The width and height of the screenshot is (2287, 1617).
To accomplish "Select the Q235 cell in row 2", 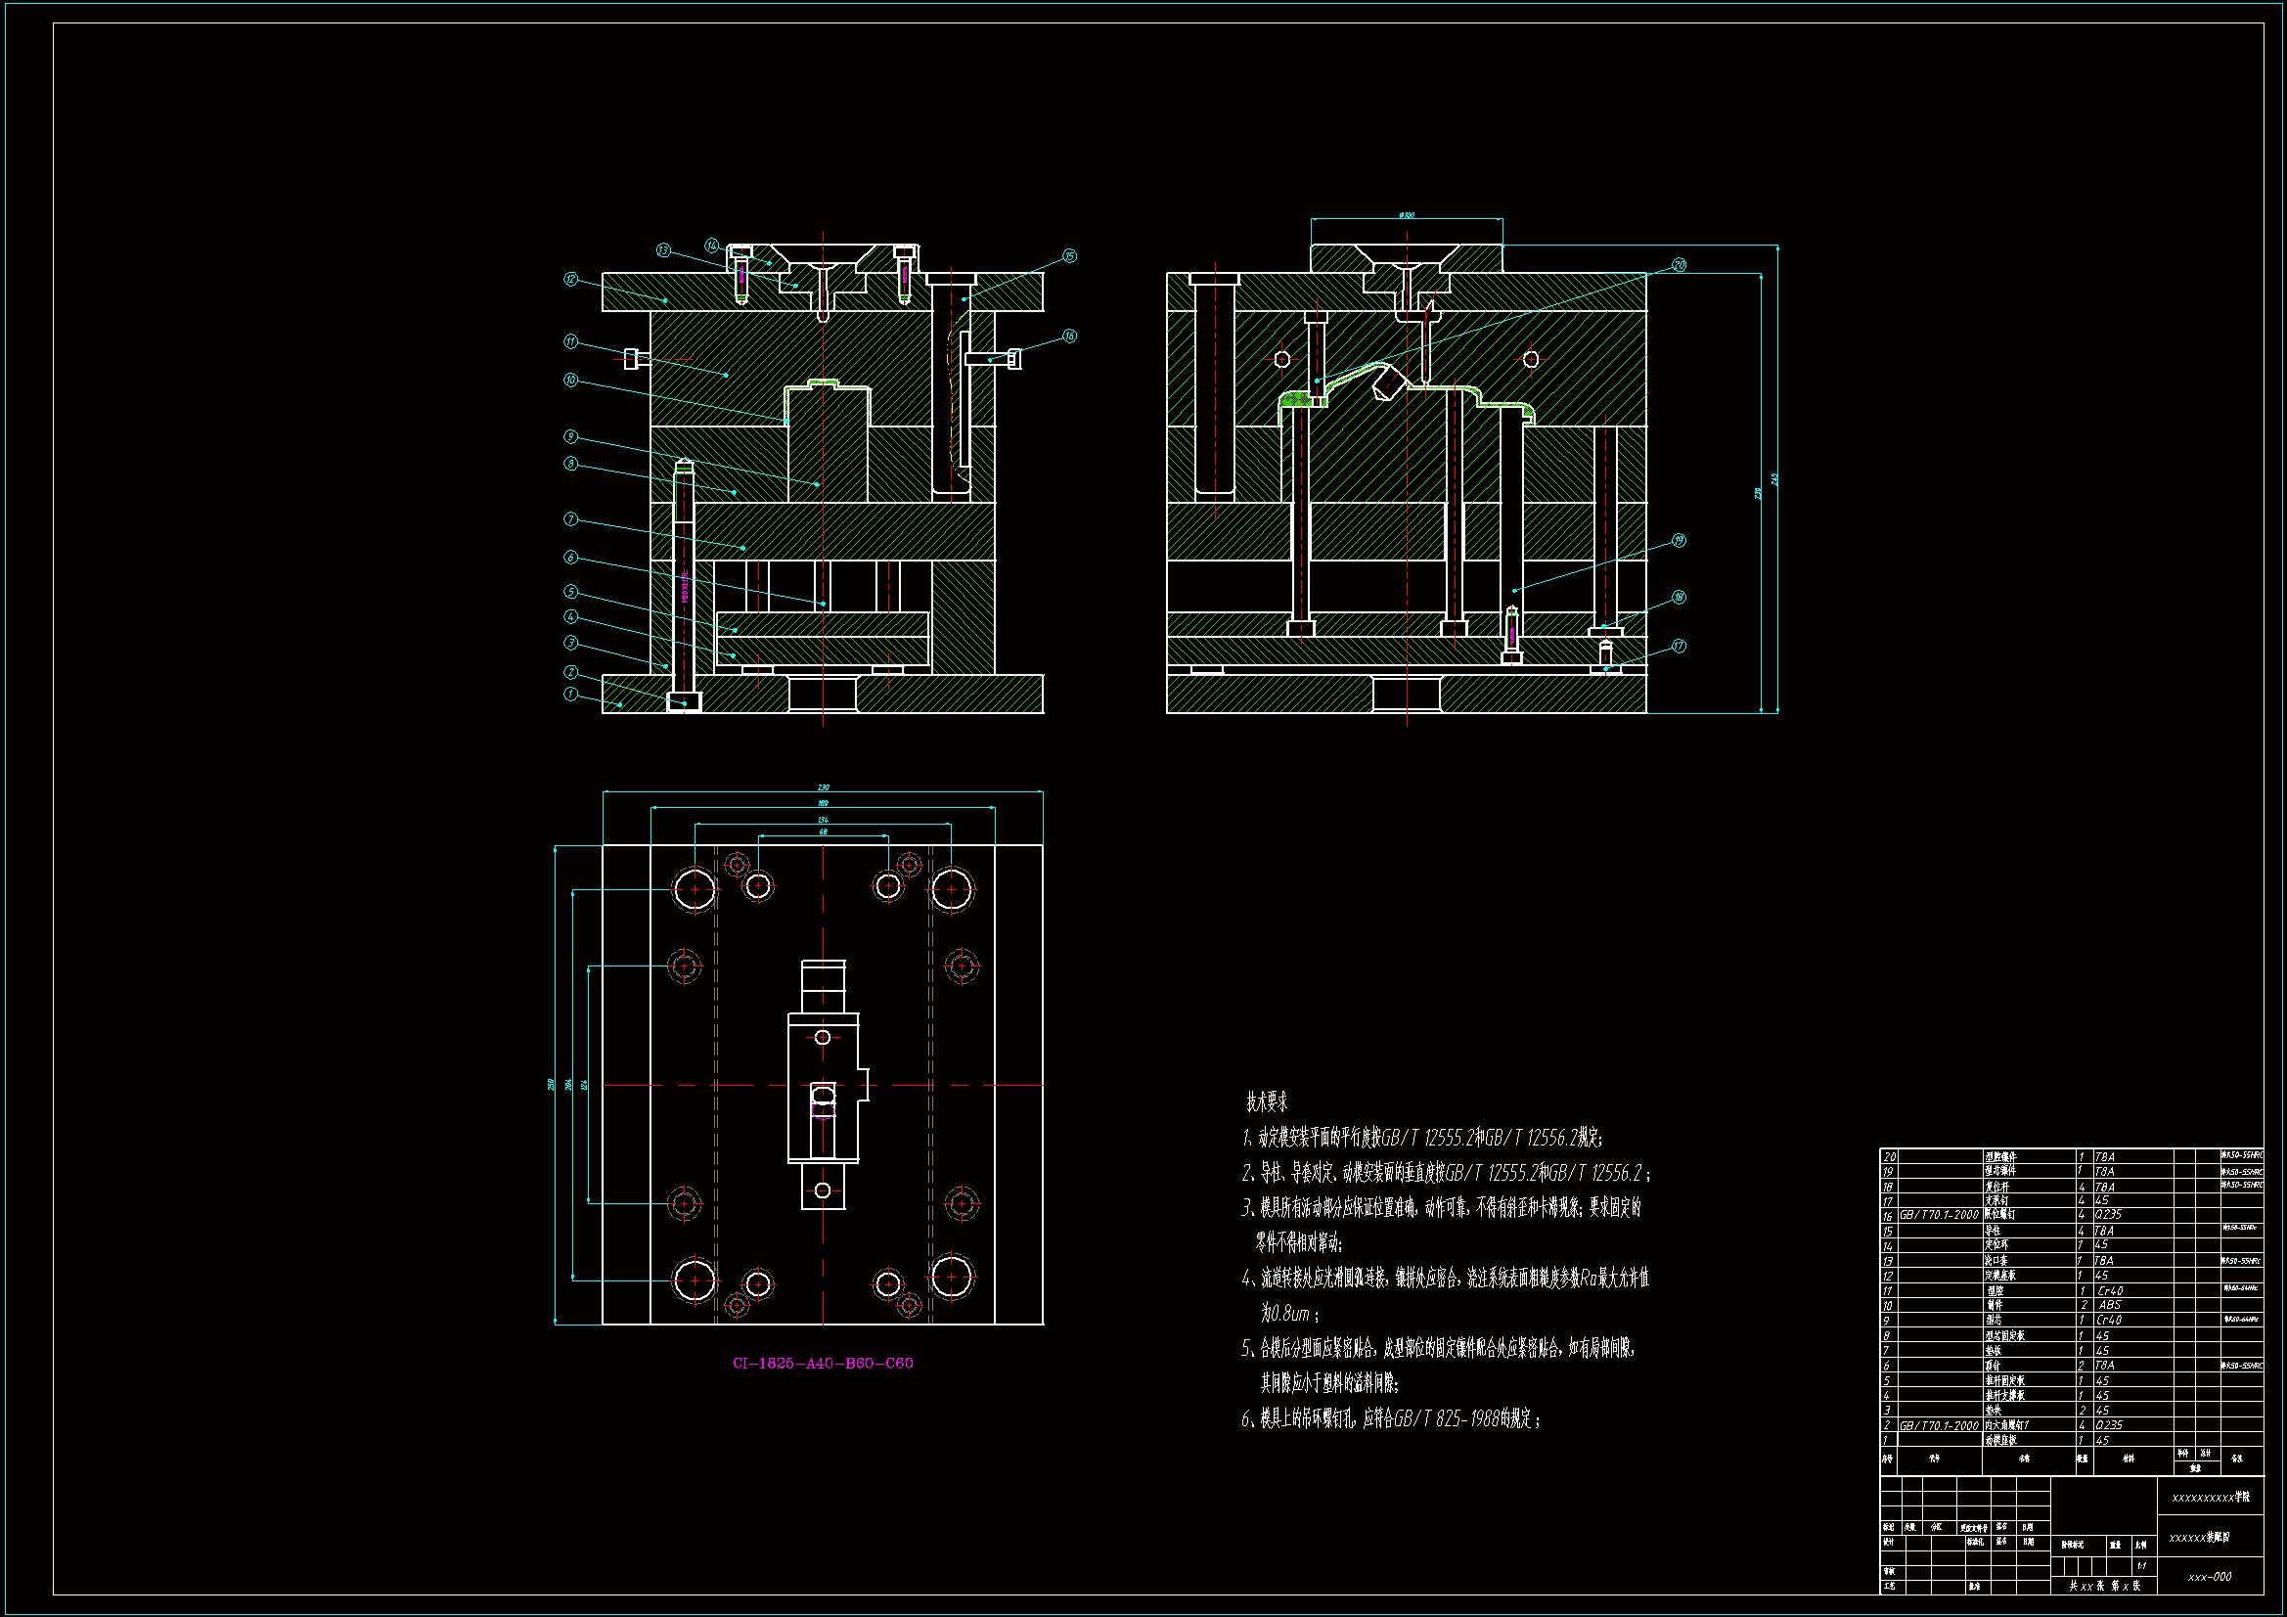I will [x=2109, y=1424].
